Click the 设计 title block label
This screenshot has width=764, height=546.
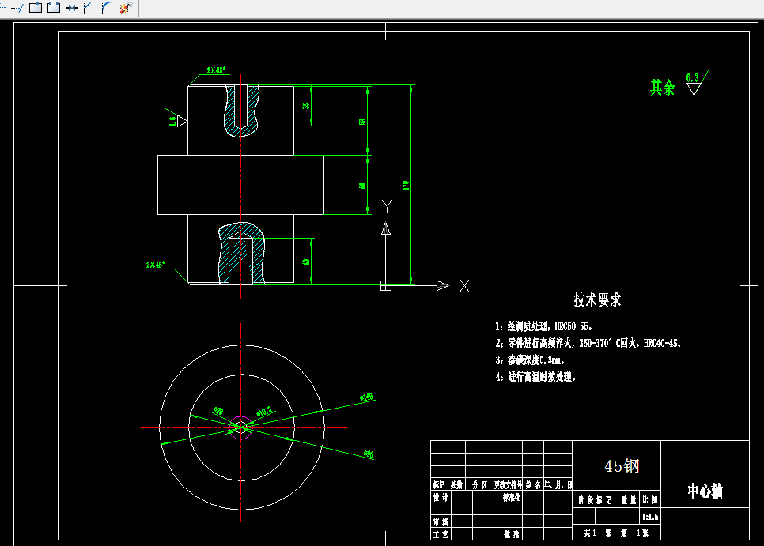pos(441,497)
